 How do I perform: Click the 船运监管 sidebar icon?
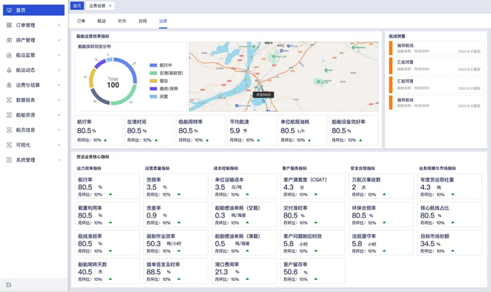[9, 55]
